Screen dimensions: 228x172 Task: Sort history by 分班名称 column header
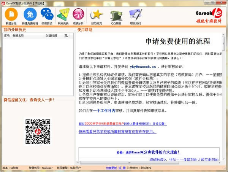pos(19,36)
